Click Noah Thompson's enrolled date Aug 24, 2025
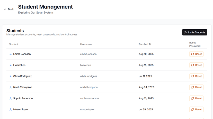 (146, 87)
